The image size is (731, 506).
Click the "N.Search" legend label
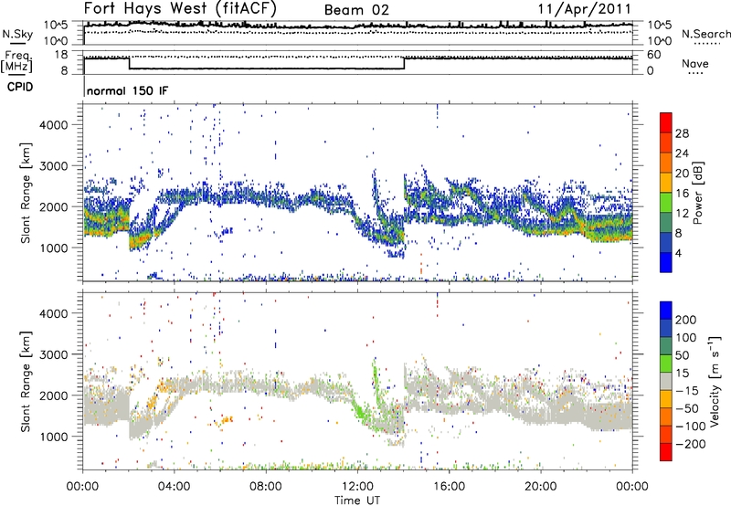click(705, 34)
